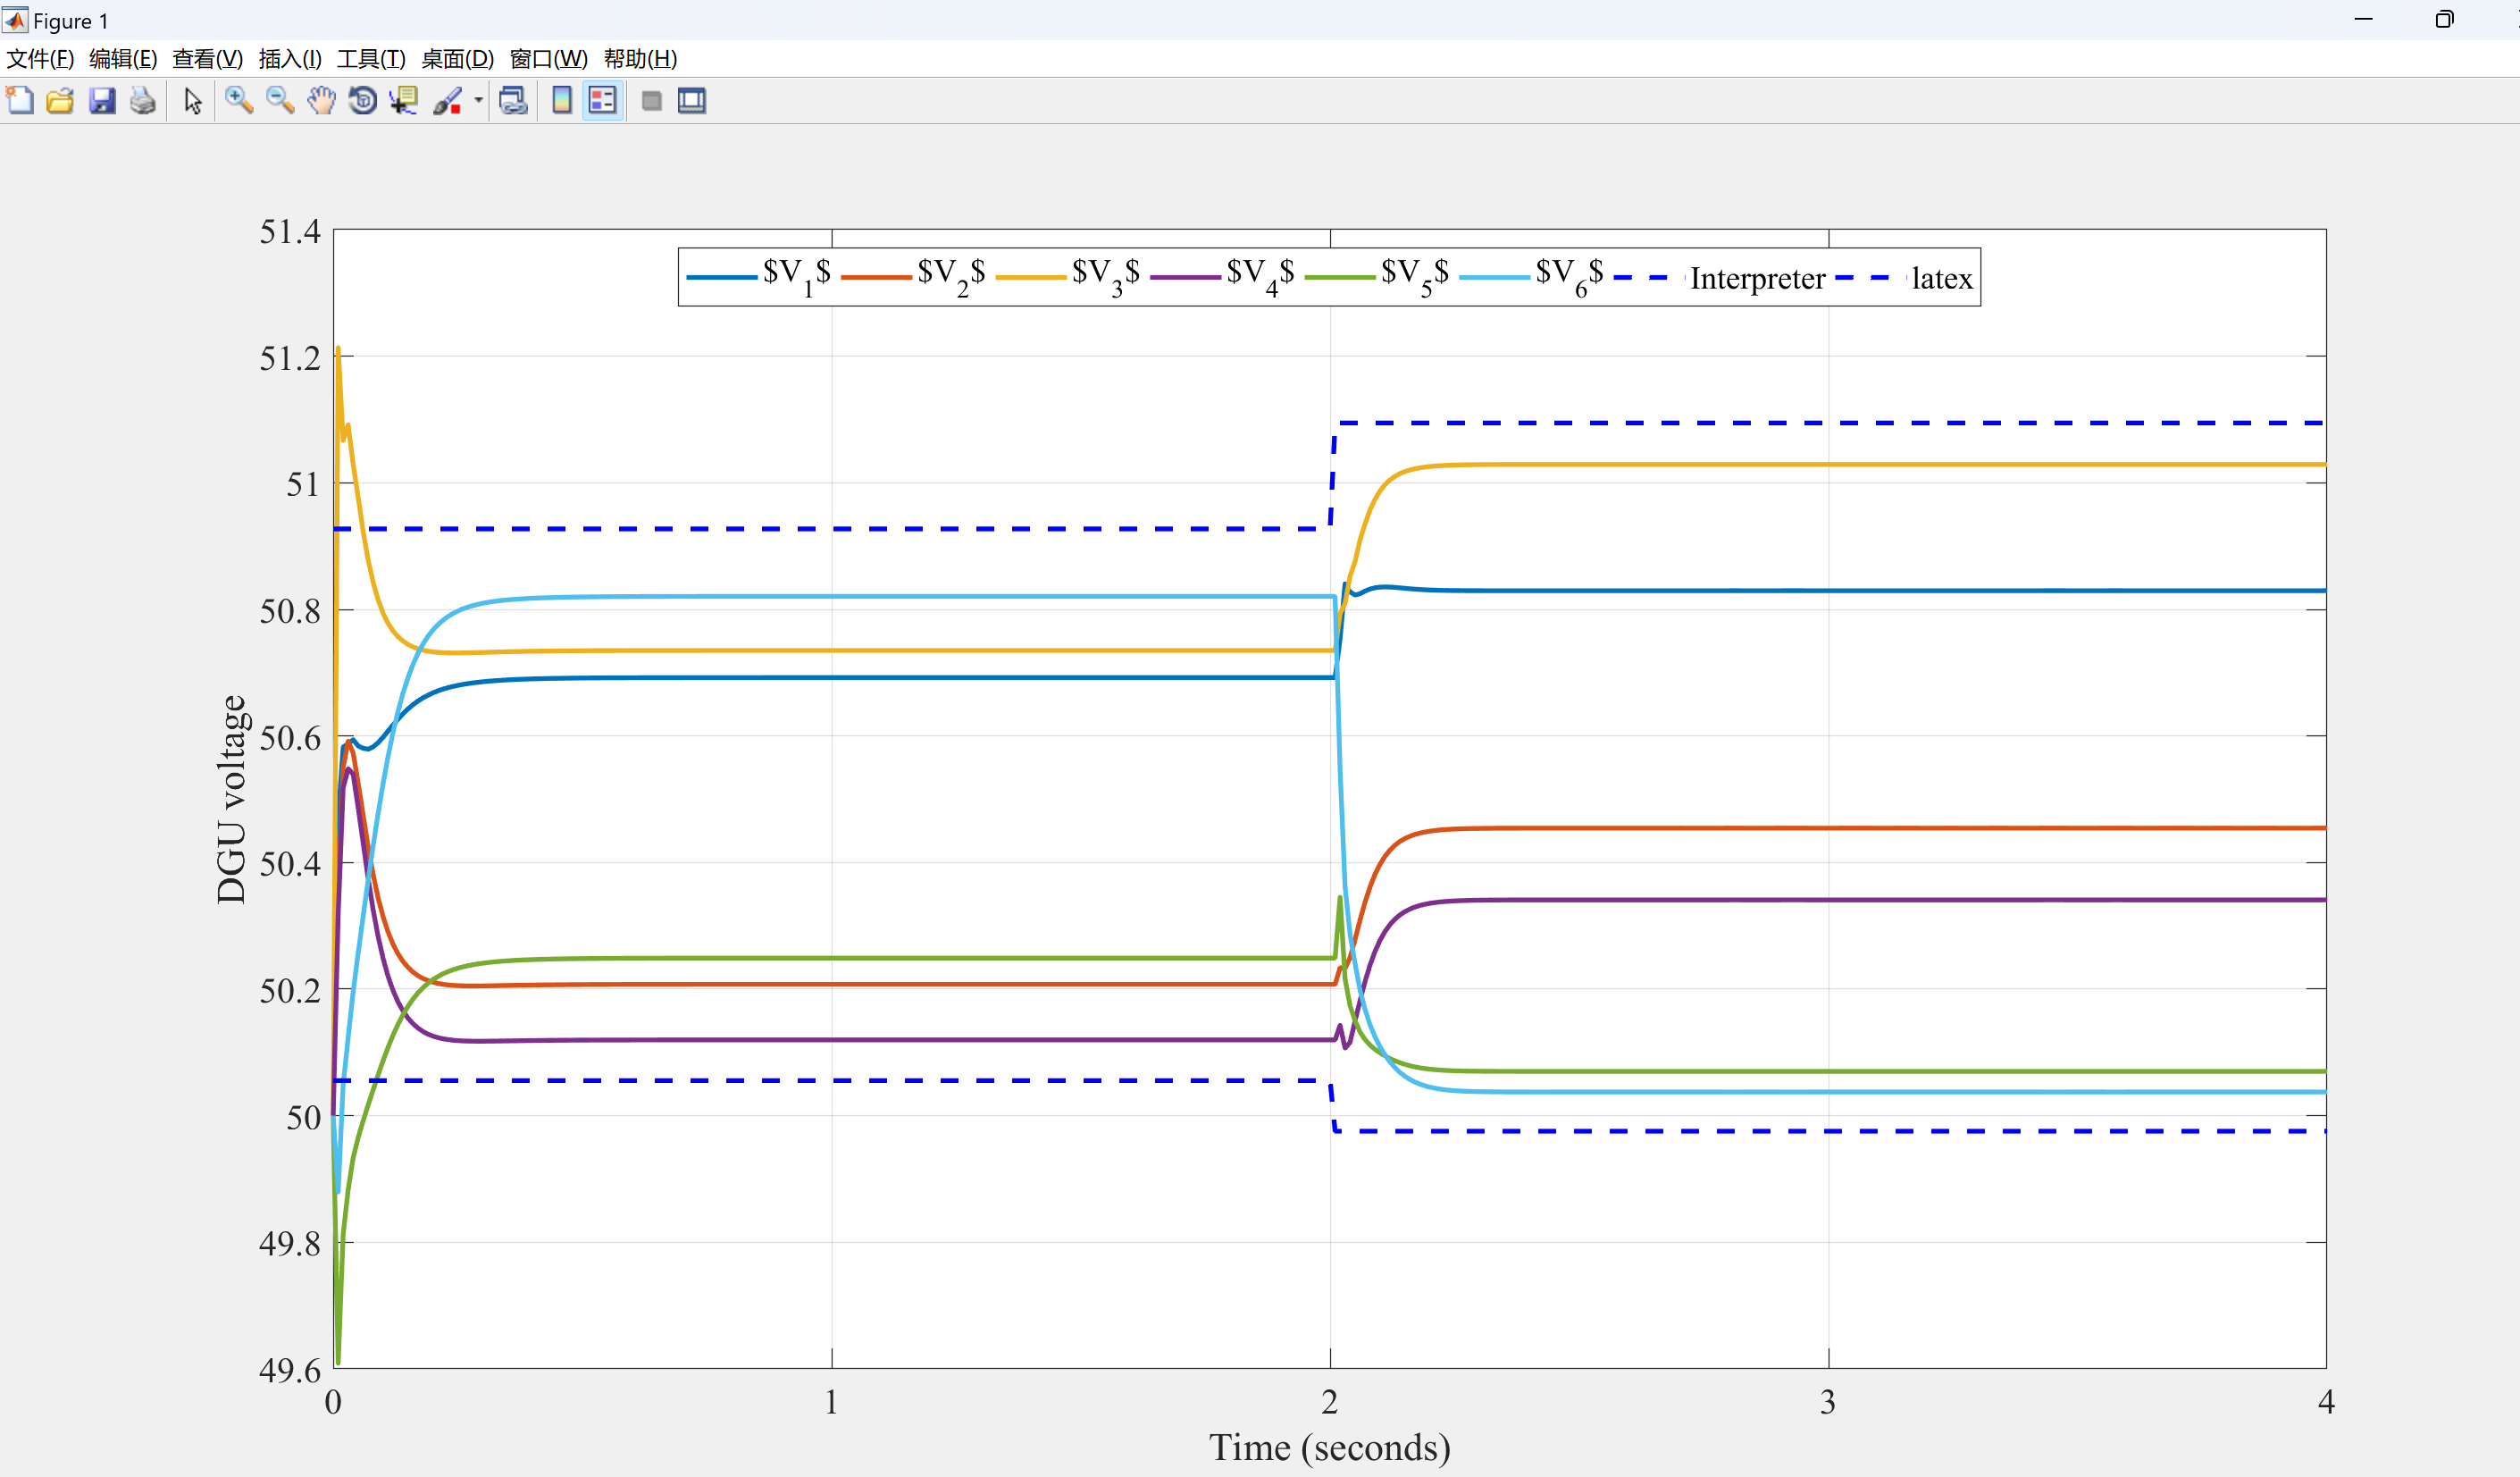Select the Time (seconds) x-axis label
Image resolution: width=2520 pixels, height=1477 pixels.
click(1330, 1447)
